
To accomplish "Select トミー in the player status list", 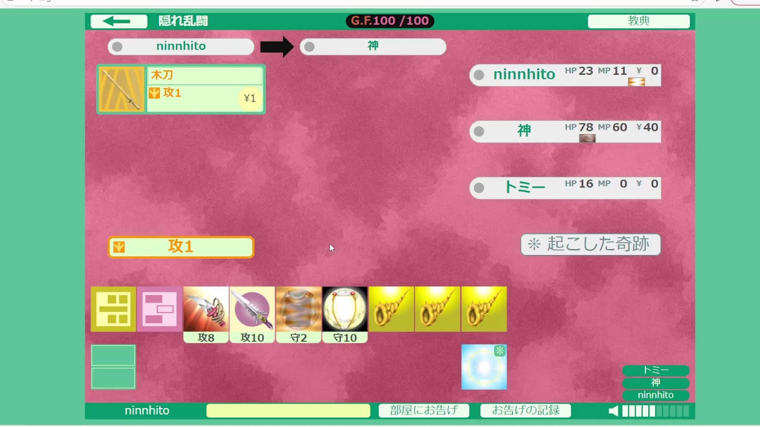I will pyautogui.click(x=565, y=187).
